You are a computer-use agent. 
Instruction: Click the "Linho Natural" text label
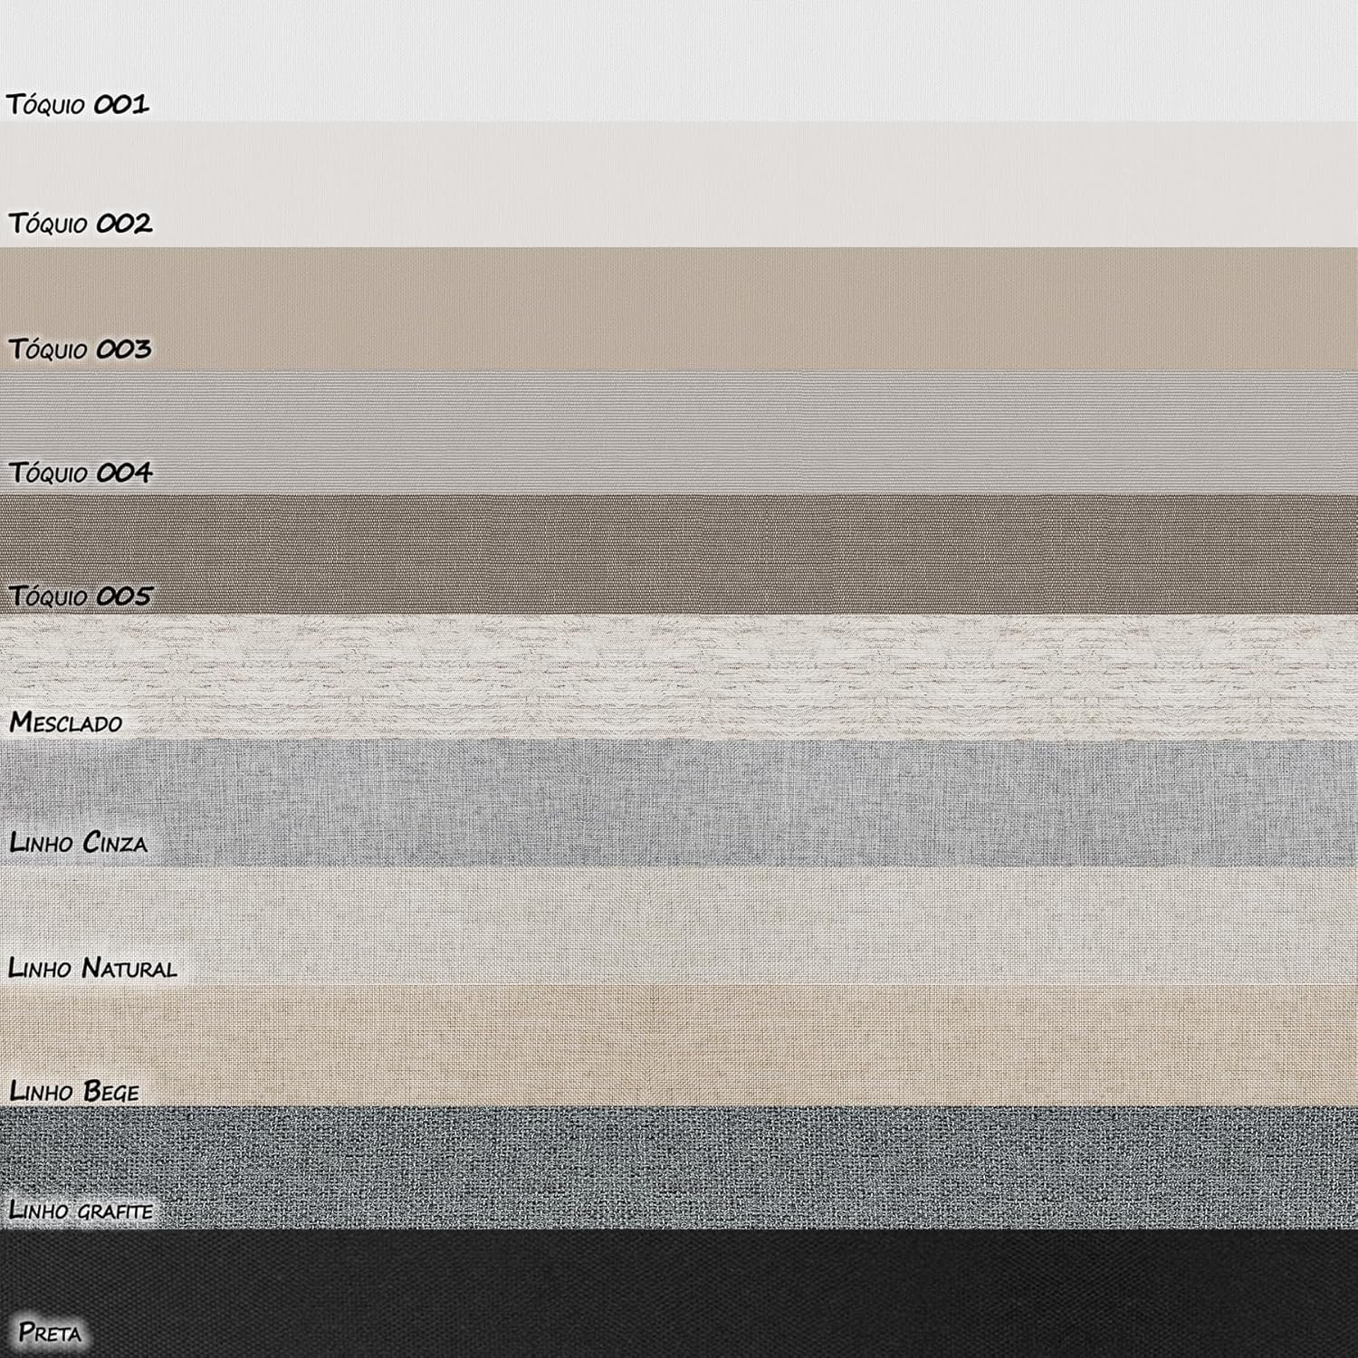(x=92, y=968)
